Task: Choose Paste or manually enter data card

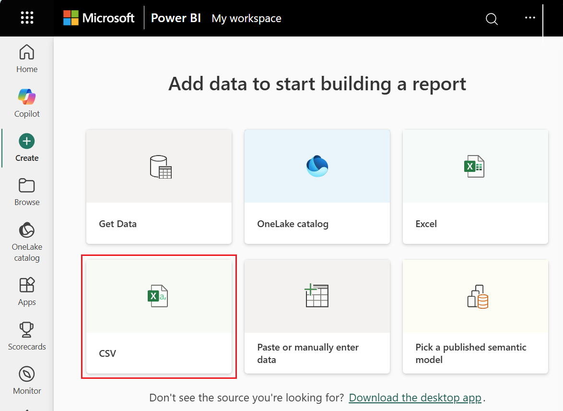Action: pyautogui.click(x=317, y=316)
